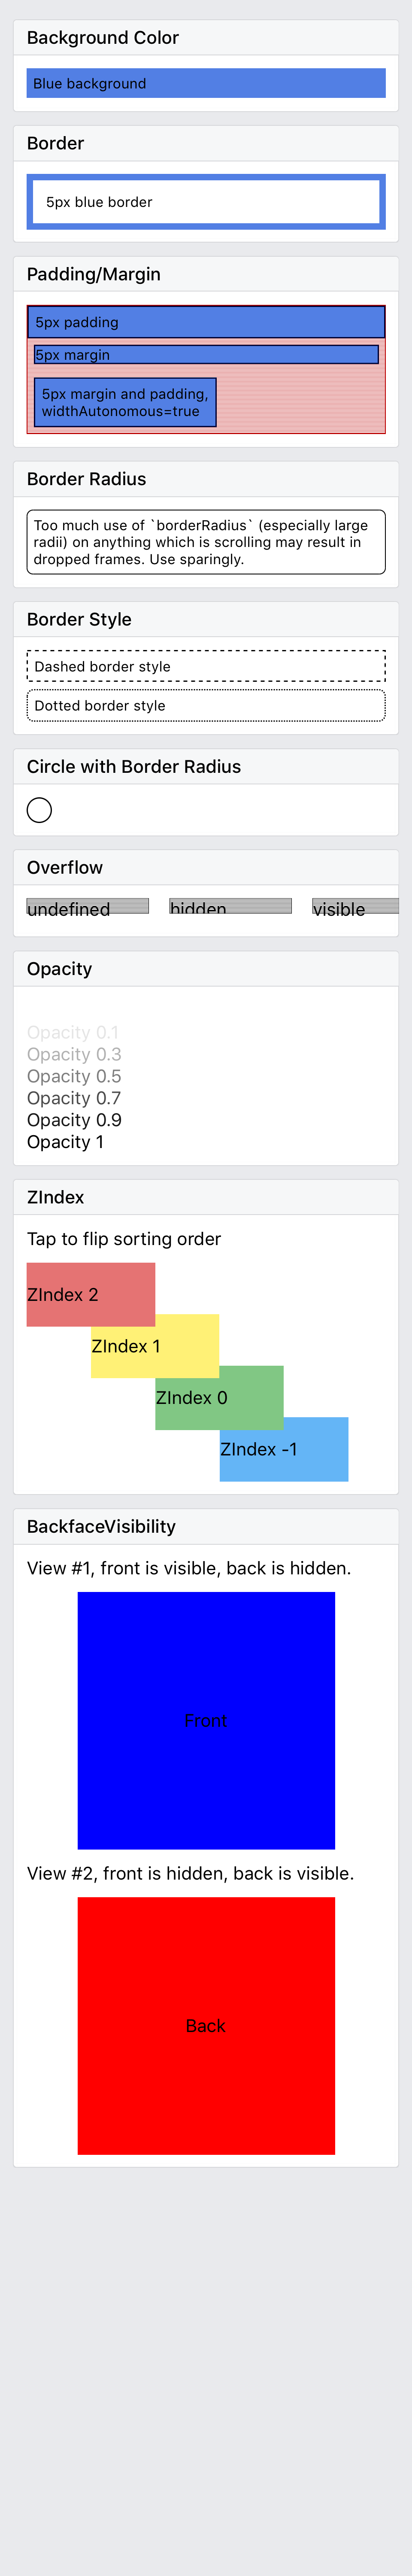Tap the green ZIndex 0 box

[219, 1397]
